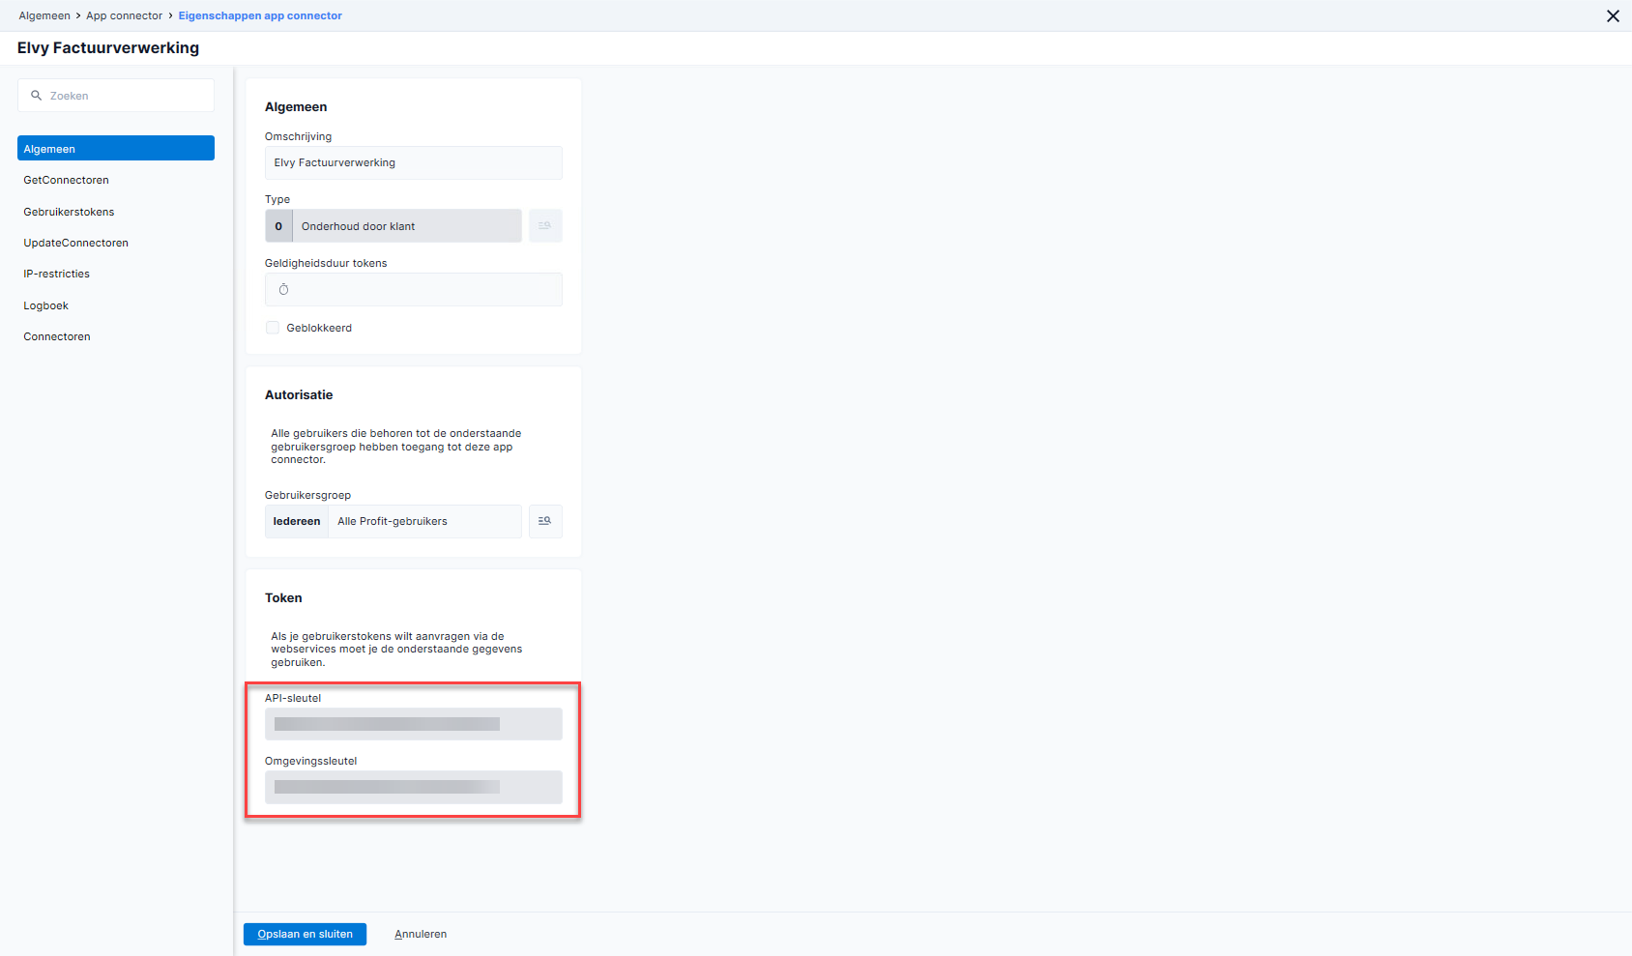Image resolution: width=1632 pixels, height=956 pixels.
Task: Click the API-sleutel field
Action: [x=413, y=724]
